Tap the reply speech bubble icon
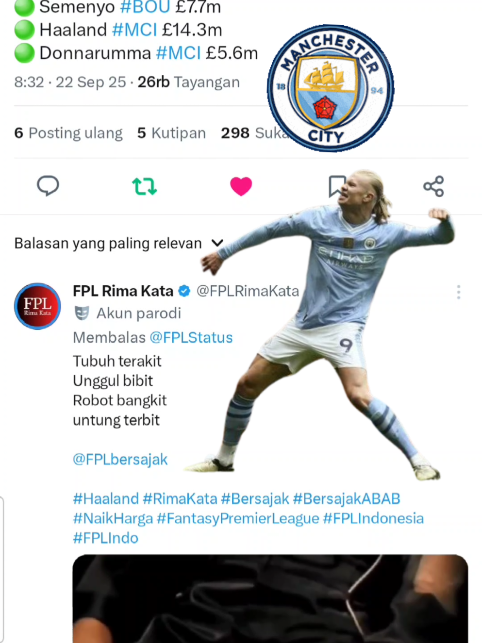Viewport: 482px width, 643px height. pos(48,186)
